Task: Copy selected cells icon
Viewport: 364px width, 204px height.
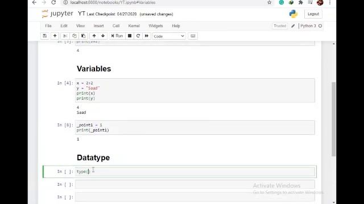Action: [x=75, y=36]
